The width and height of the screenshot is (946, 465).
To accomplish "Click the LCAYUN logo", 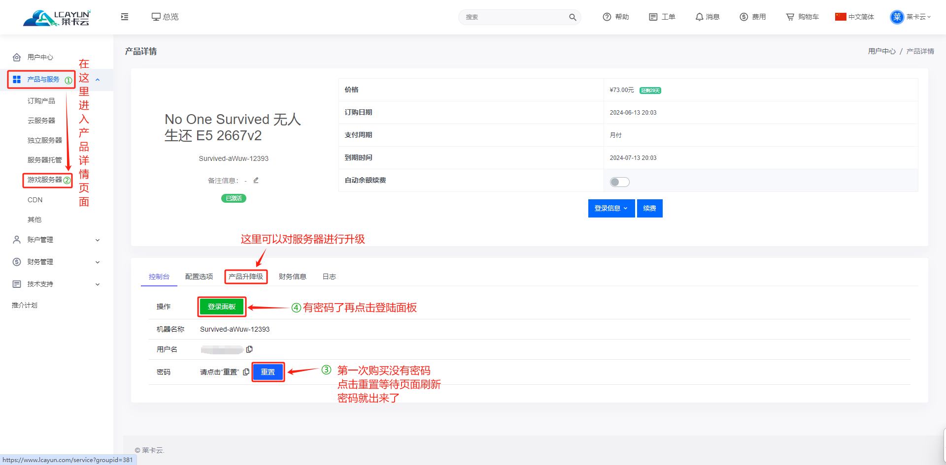I will click(57, 18).
